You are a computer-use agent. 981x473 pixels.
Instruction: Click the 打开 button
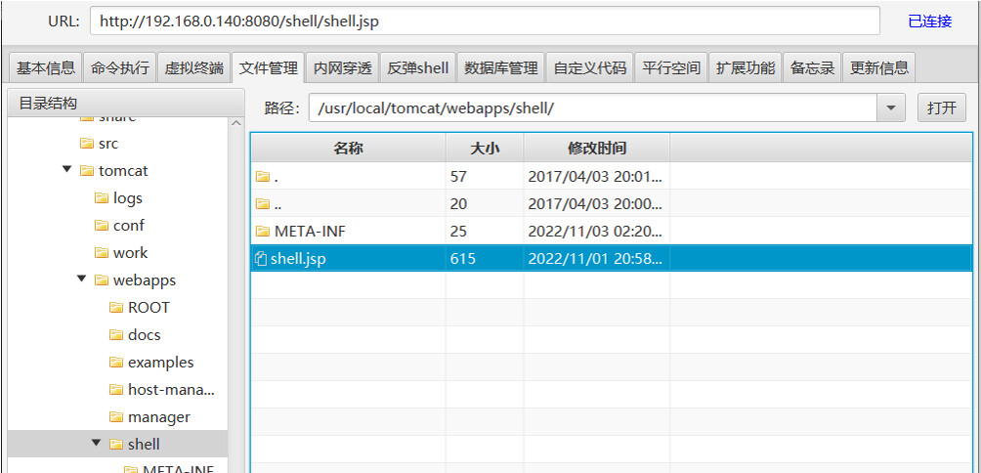[x=942, y=108]
